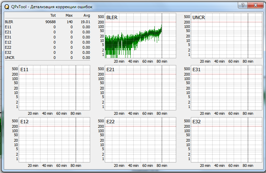266x173 pixels.
Task: Click the E32 graph panel
Action: tap(226, 140)
